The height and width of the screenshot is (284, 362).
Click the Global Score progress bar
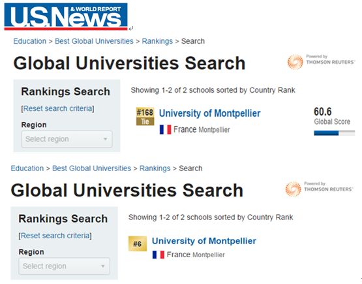335,133
